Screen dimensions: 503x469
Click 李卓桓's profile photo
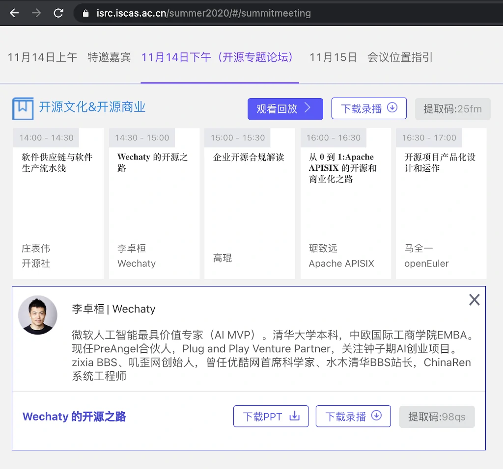[x=38, y=315]
